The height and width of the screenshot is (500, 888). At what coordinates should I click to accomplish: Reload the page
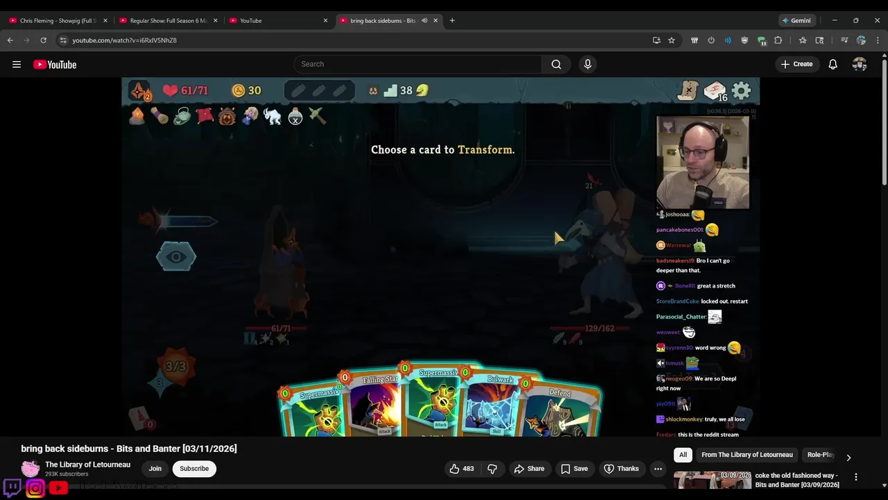tap(43, 40)
